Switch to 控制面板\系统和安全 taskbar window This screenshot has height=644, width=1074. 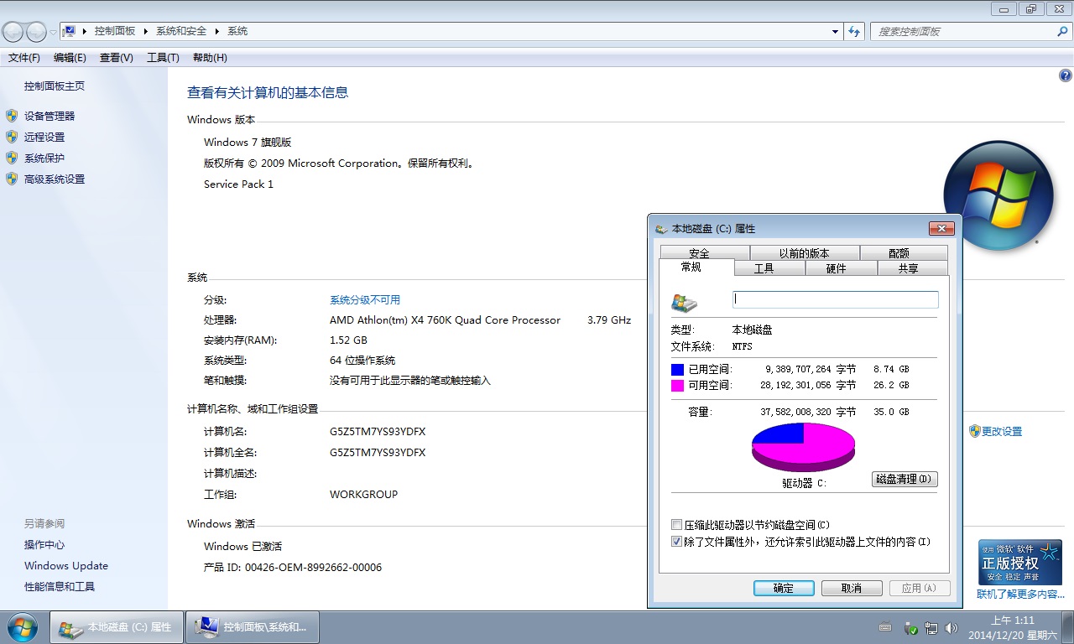point(252,626)
